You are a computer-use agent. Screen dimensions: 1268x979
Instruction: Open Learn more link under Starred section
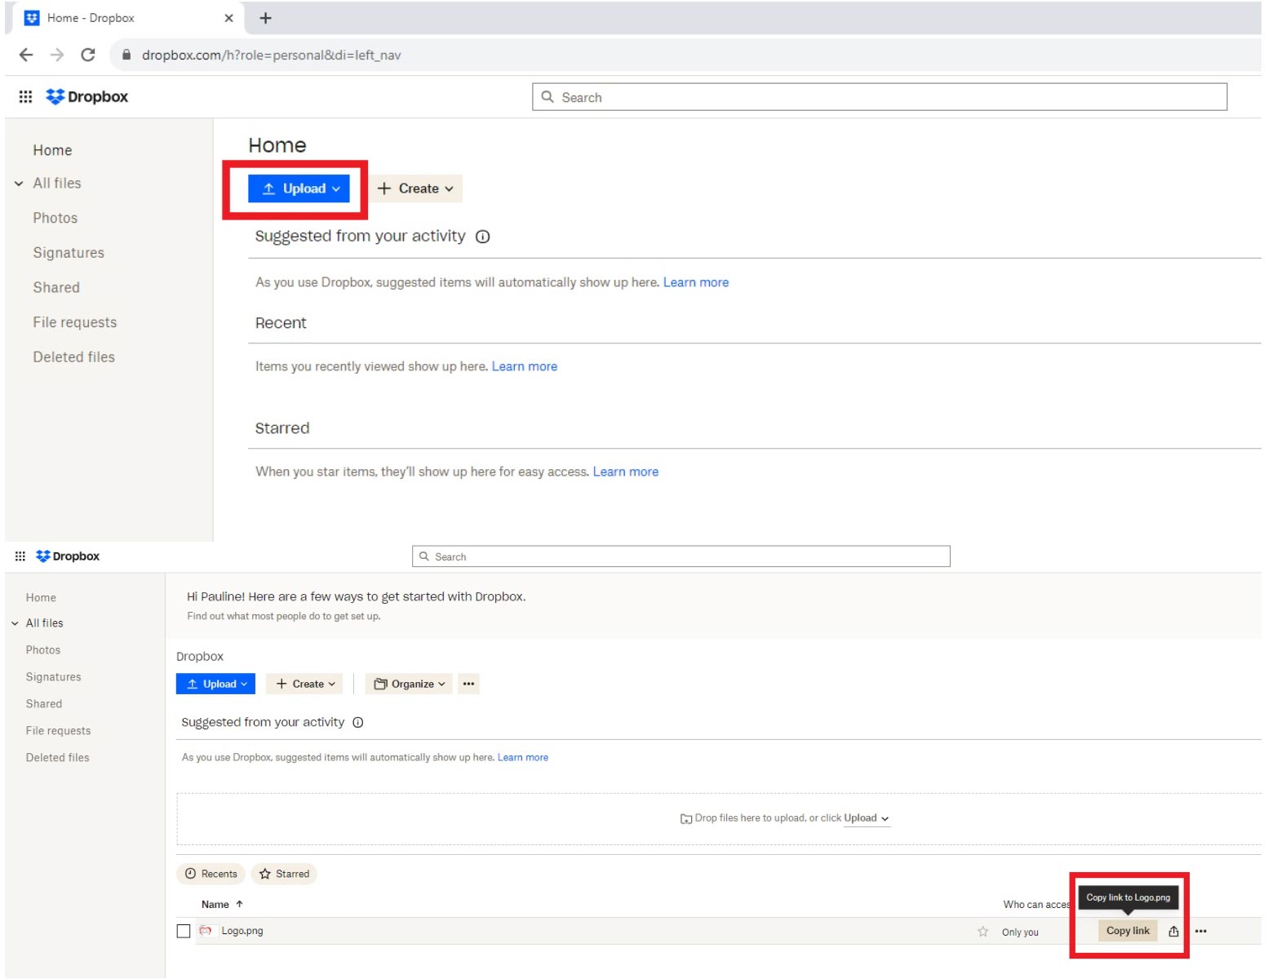point(625,472)
